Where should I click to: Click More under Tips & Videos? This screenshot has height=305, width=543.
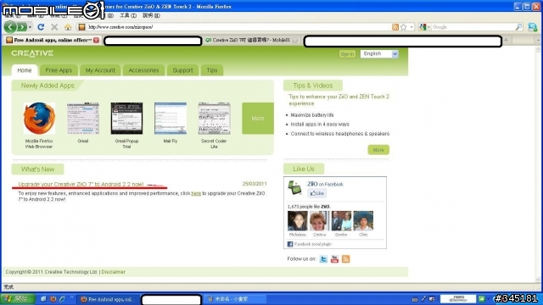coord(378,150)
